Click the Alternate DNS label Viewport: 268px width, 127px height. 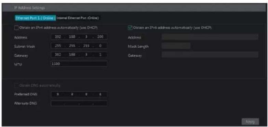coord(25,104)
